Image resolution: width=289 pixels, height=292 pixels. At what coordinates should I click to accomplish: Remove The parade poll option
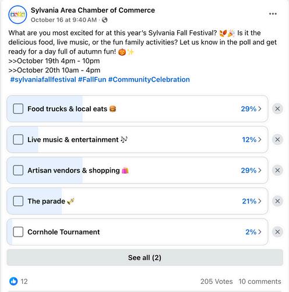coord(277,201)
